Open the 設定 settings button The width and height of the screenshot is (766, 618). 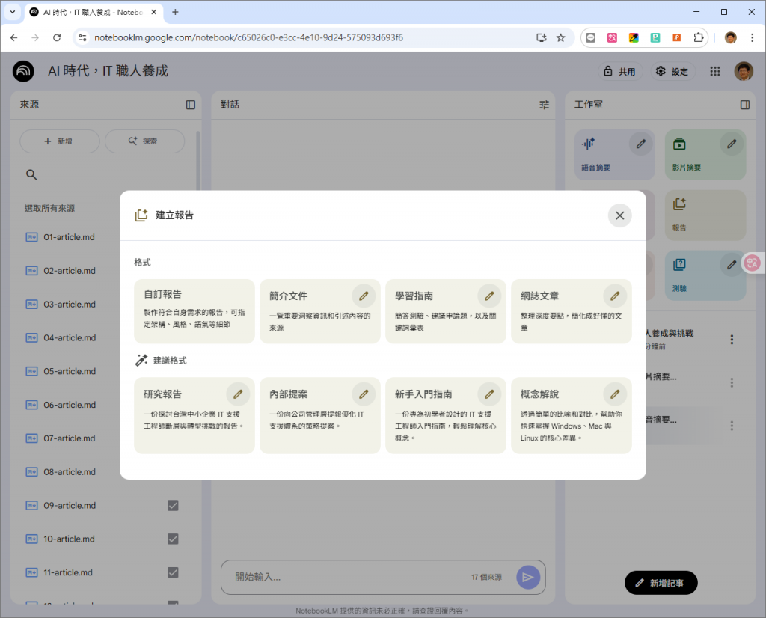click(x=672, y=71)
